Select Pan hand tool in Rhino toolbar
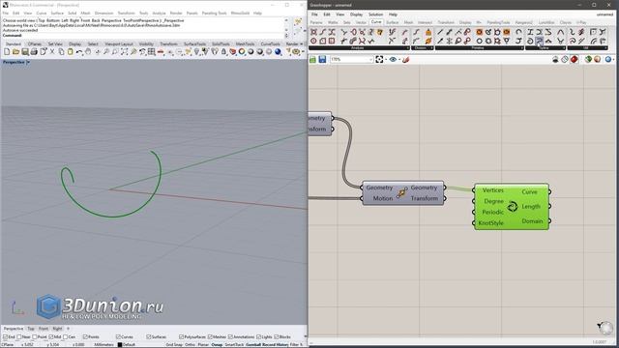This screenshot has height=348, width=619. click(88, 51)
